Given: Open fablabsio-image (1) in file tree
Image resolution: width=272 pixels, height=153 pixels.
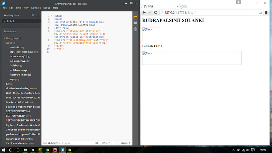Looking at the screenshot, I should coord(20,75).
